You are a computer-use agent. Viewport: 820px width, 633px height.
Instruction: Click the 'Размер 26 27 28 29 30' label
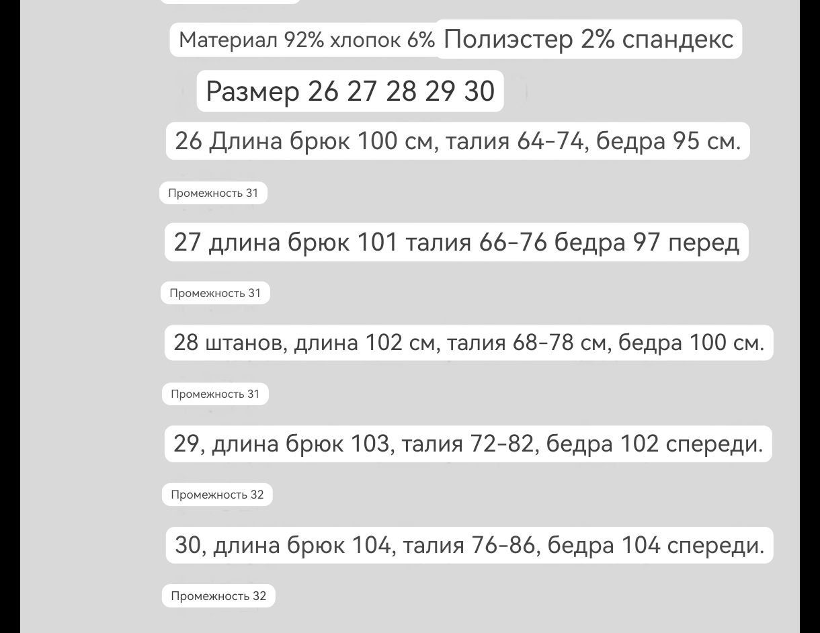[350, 91]
